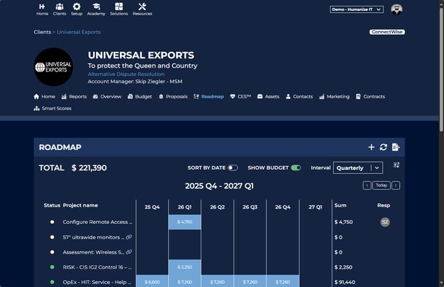Open the Interval Quarterly dropdown

(358, 168)
